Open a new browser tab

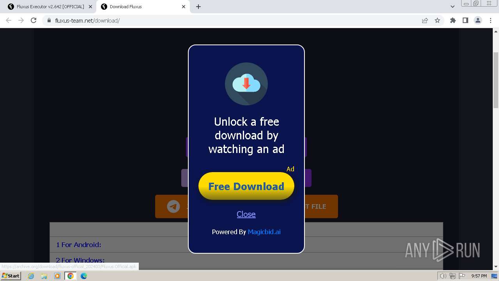coord(198,7)
